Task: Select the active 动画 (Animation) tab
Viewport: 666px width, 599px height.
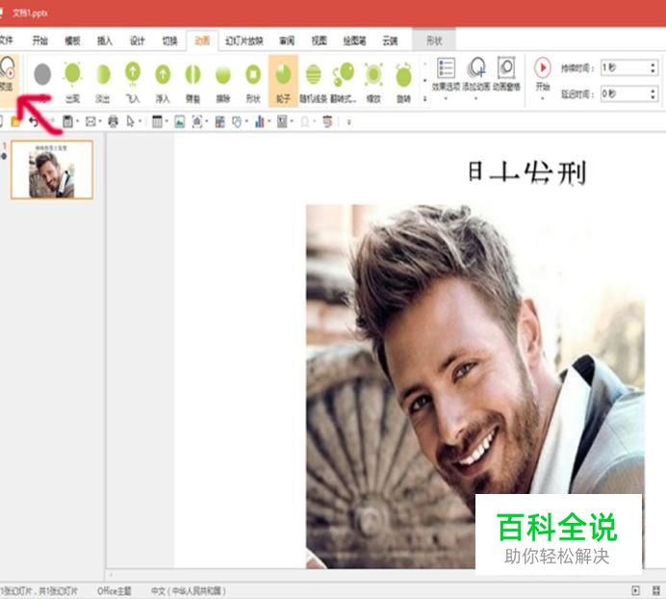Action: click(x=202, y=40)
